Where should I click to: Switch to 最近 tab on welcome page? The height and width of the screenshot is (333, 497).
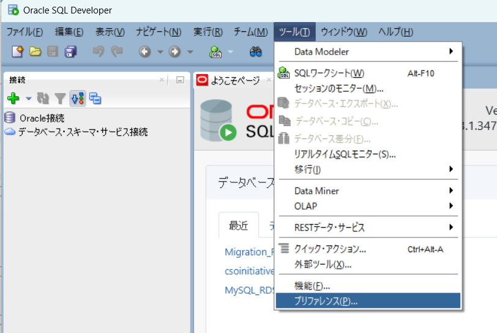(238, 225)
